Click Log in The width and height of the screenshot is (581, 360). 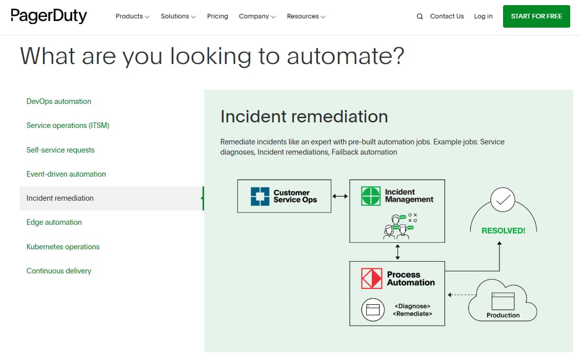click(483, 16)
